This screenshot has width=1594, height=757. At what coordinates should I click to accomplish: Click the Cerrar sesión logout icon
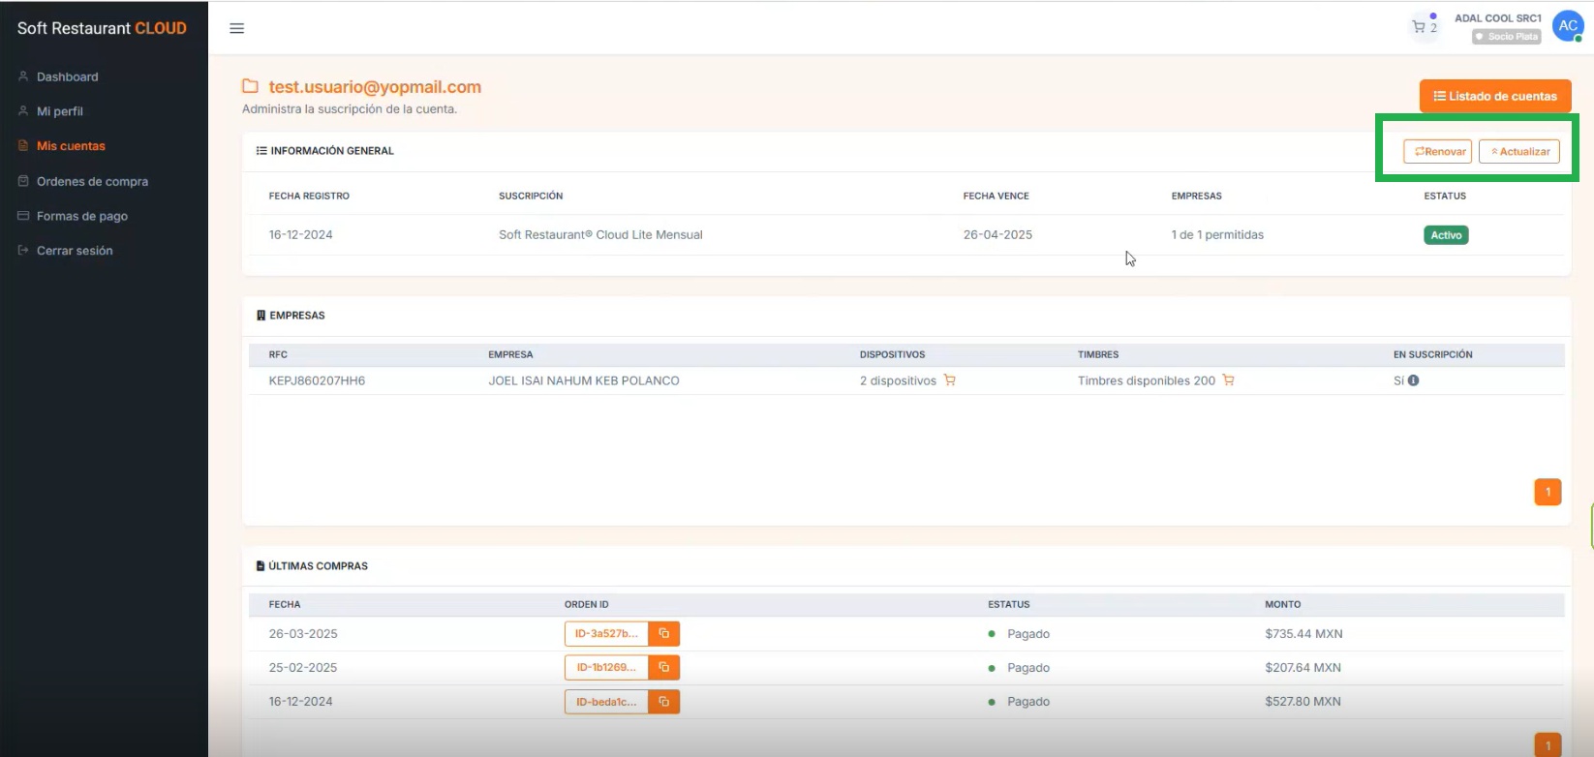tap(23, 251)
